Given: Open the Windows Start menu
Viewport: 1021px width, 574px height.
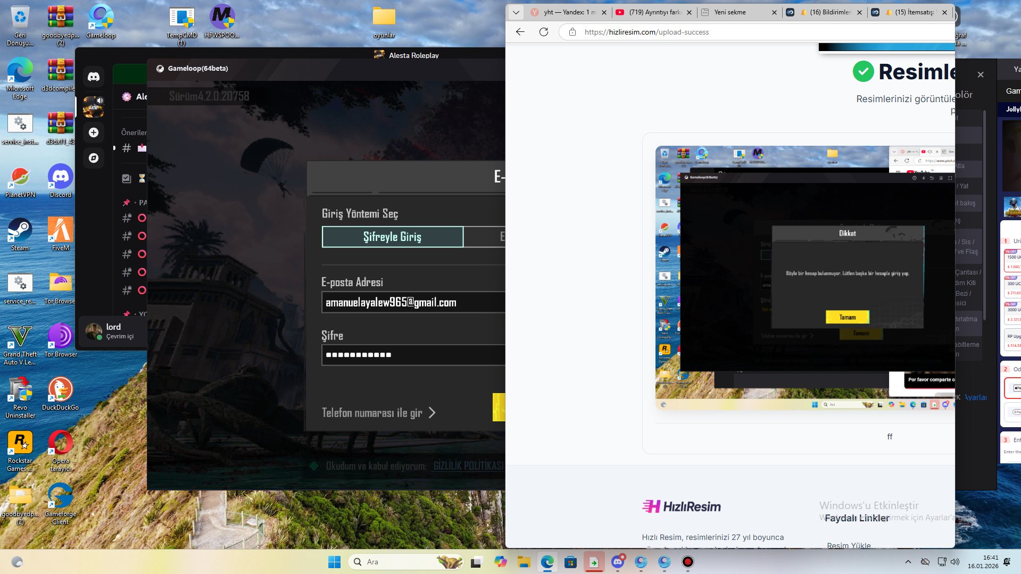Looking at the screenshot, I should tap(334, 562).
